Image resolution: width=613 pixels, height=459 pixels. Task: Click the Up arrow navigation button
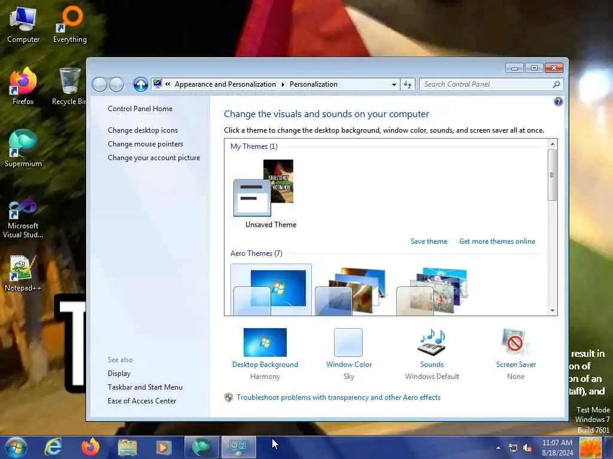tap(140, 84)
